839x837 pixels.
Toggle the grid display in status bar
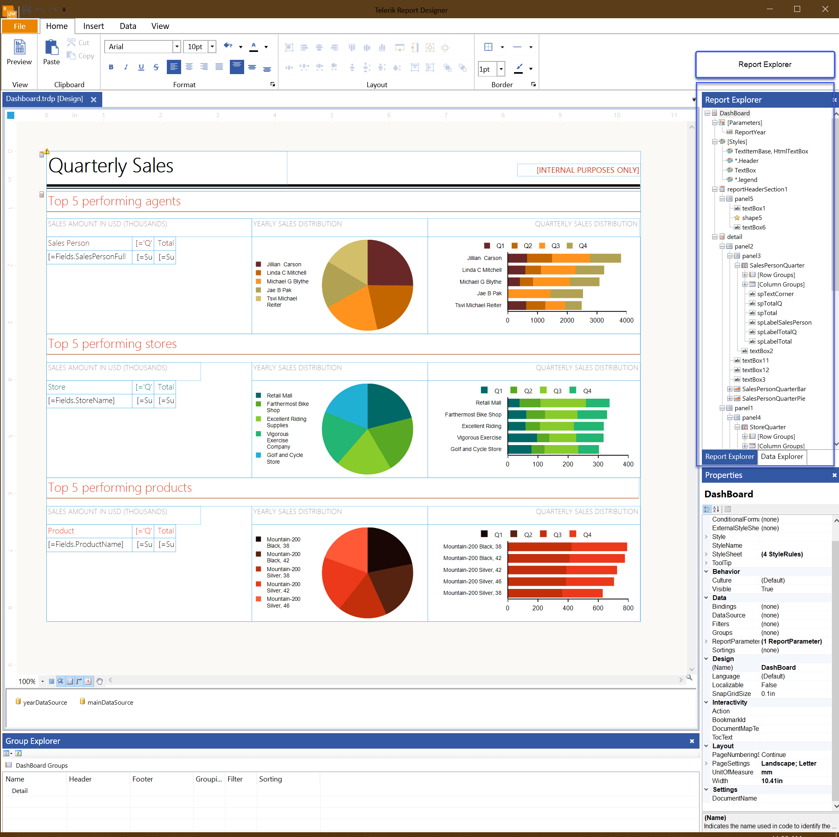click(51, 681)
